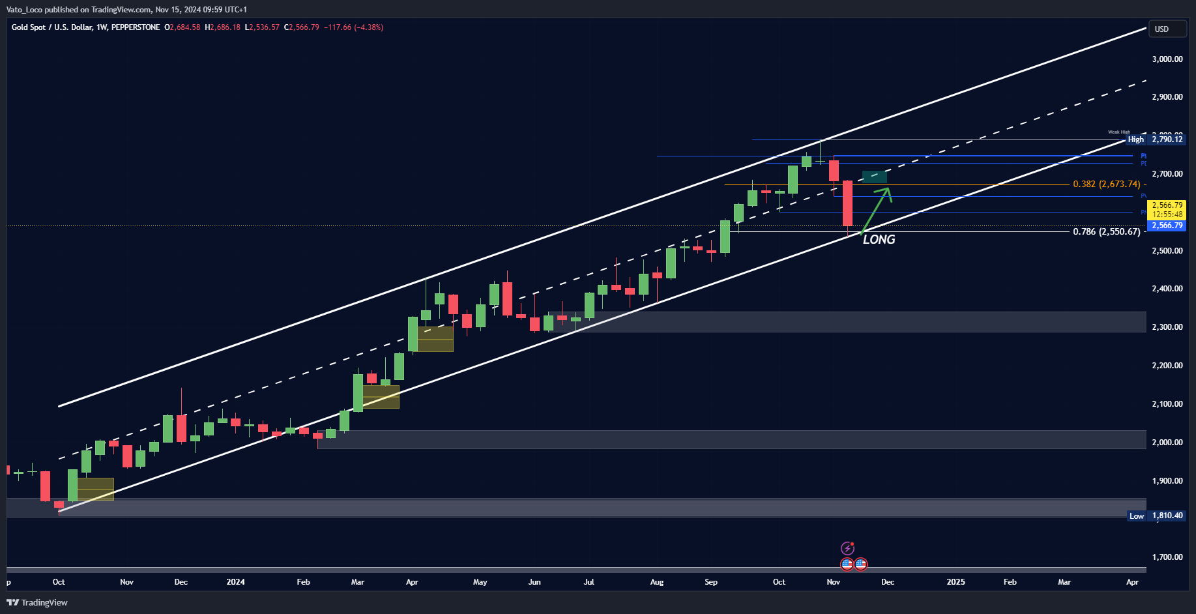Click the purple lightning event icon
Image resolution: width=1196 pixels, height=614 pixels.
pyautogui.click(x=847, y=548)
